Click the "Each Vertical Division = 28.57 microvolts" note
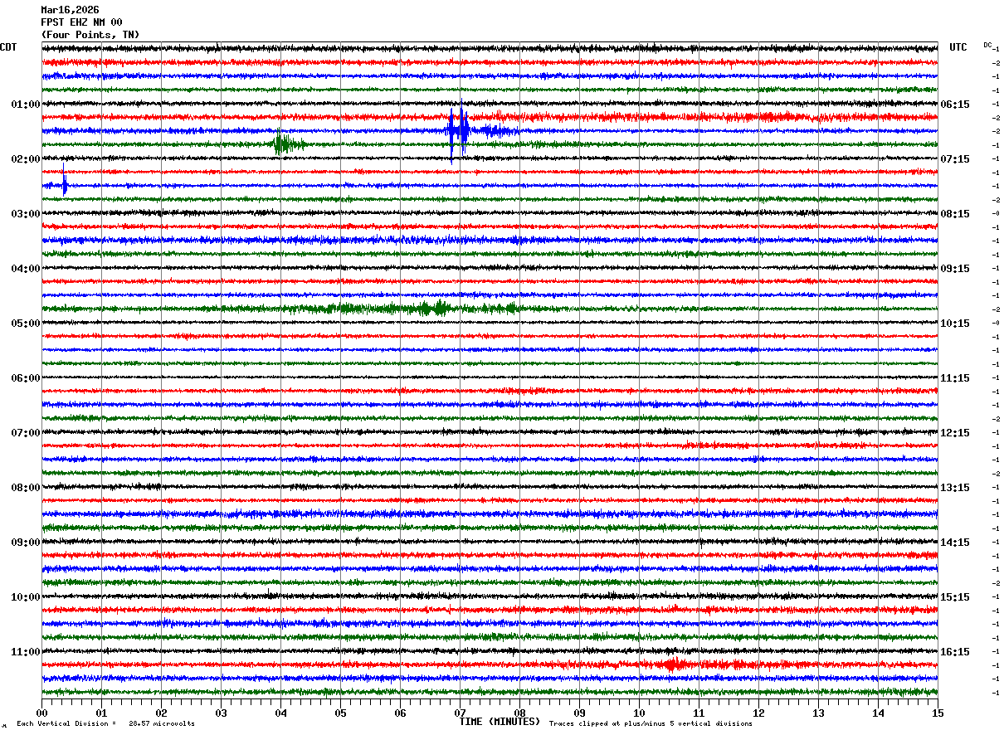The width and height of the screenshot is (1004, 735). click(105, 724)
